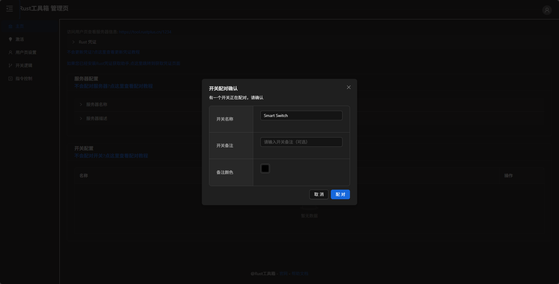Open the Rust凭证获取助手 credential page link
This screenshot has height=284, width=559.
124,63
